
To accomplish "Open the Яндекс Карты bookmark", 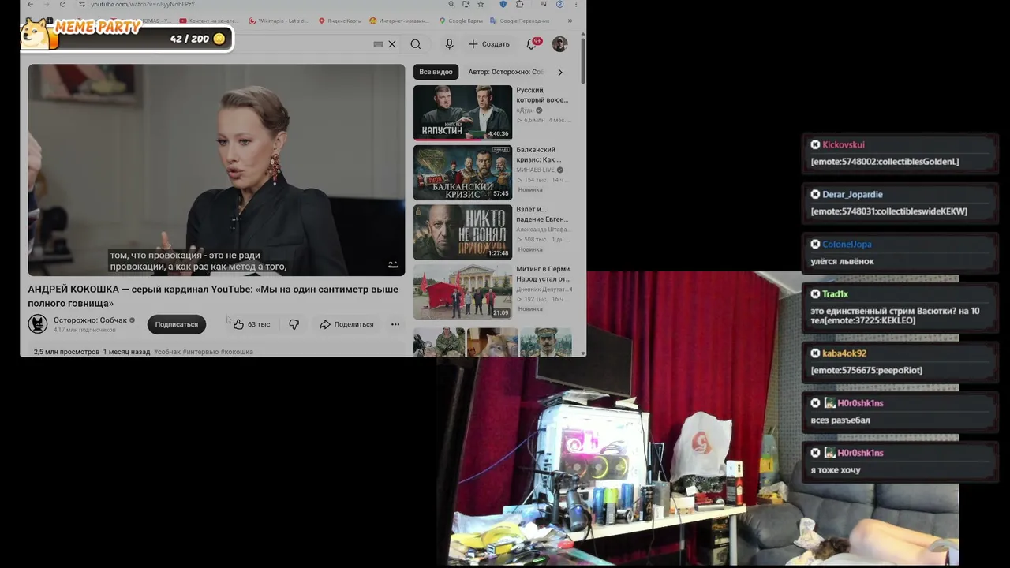I will tap(340, 21).
